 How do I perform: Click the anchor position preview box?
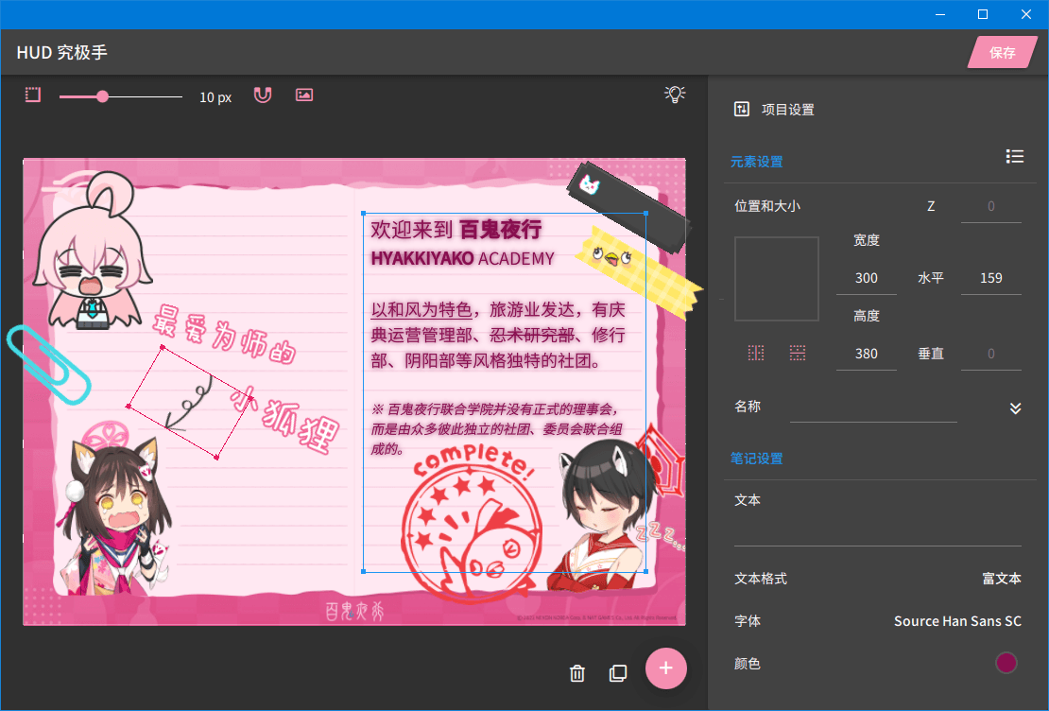click(x=777, y=279)
